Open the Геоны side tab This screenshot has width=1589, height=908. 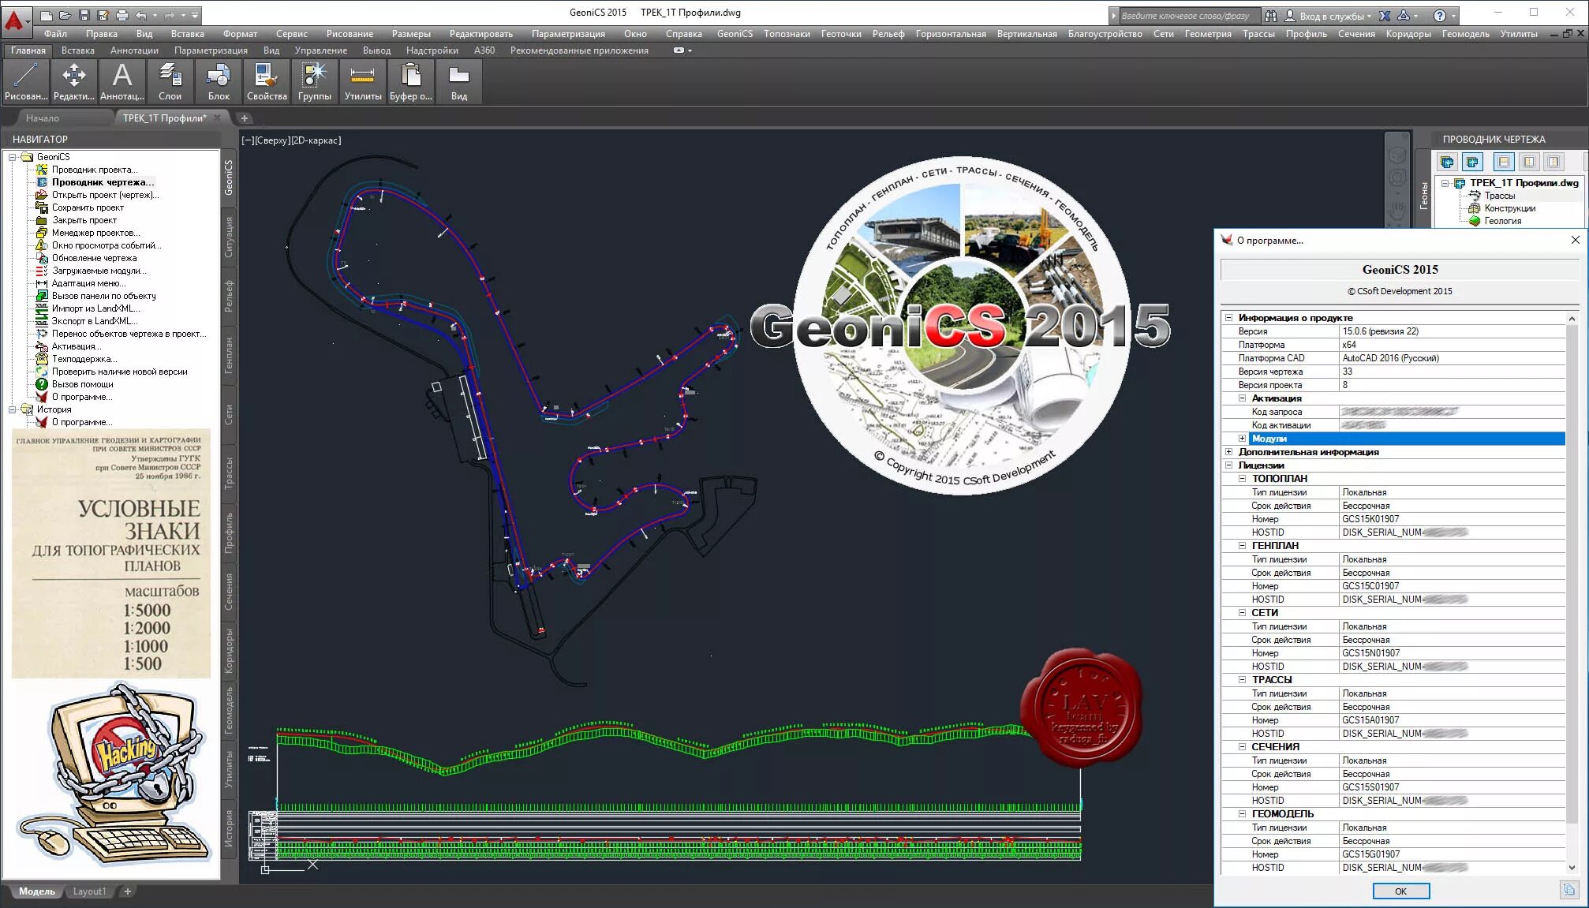pyautogui.click(x=1424, y=195)
